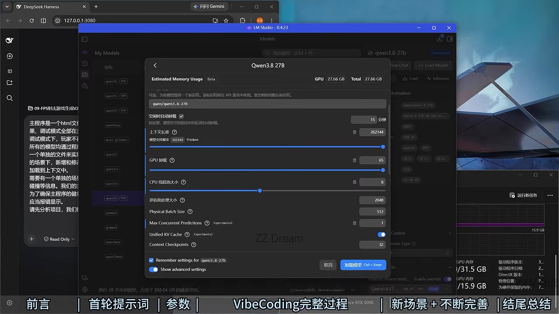Viewport: 559px width, 314px height.
Task: Open Chrome extensions puzzle icon
Action: [242, 20]
